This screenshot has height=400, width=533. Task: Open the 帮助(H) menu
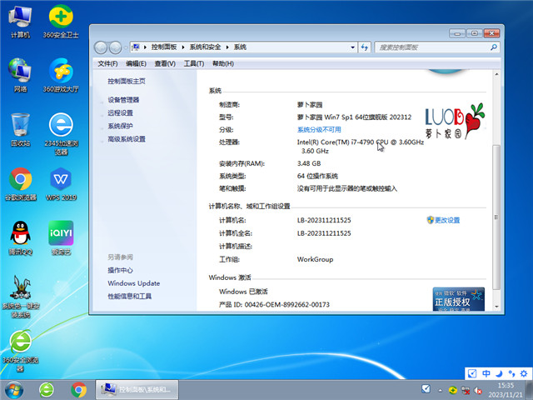[223, 63]
